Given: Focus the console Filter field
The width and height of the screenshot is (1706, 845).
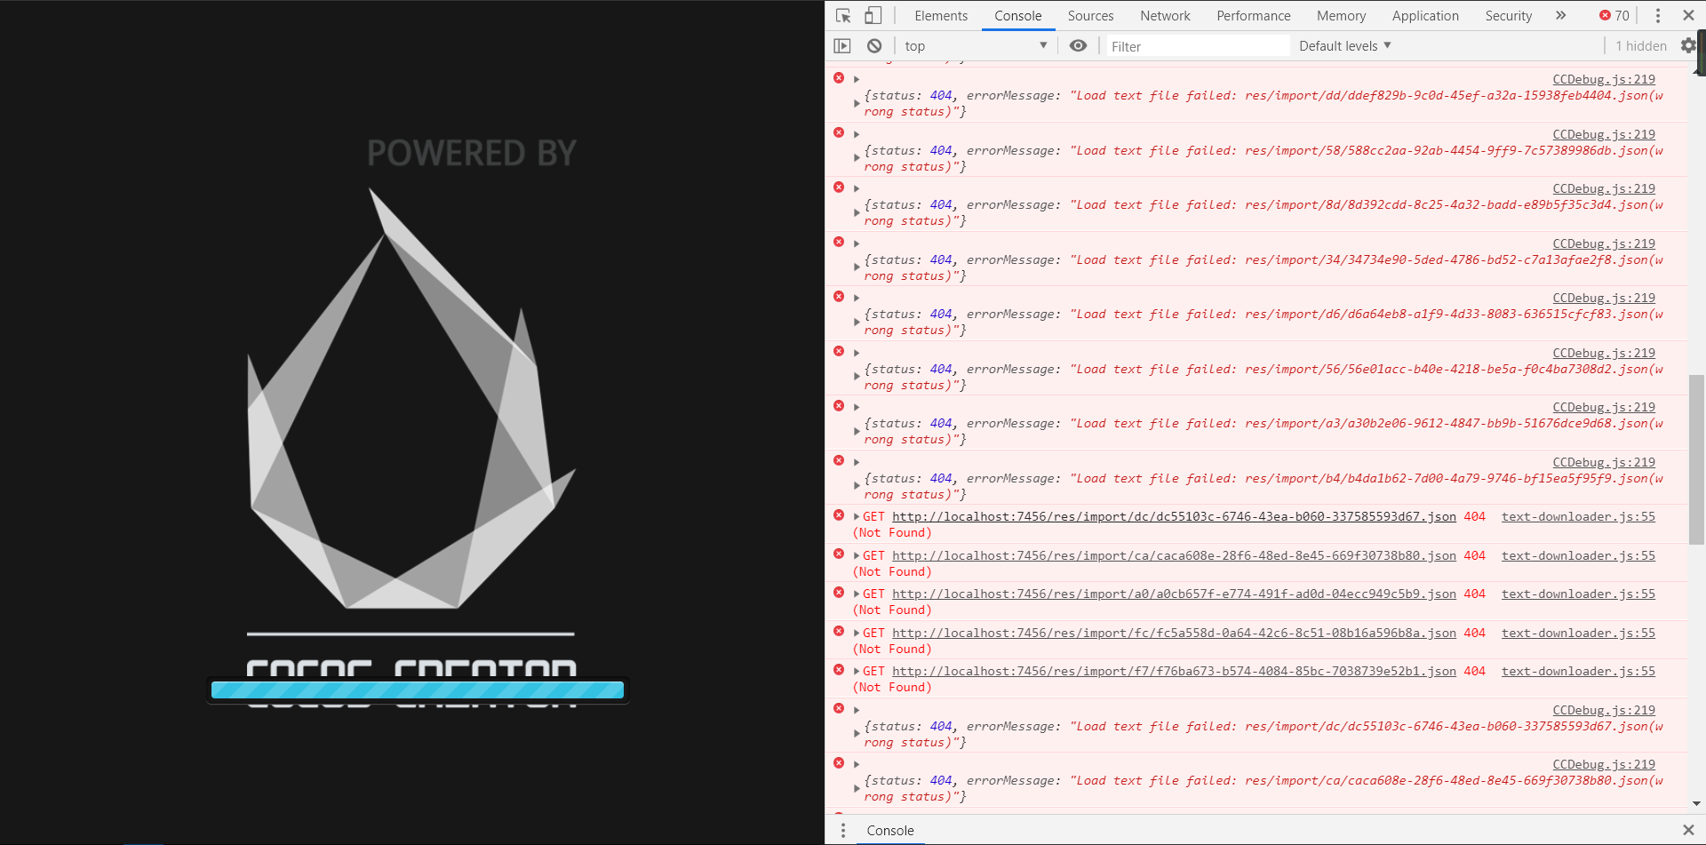Looking at the screenshot, I should [x=1196, y=46].
